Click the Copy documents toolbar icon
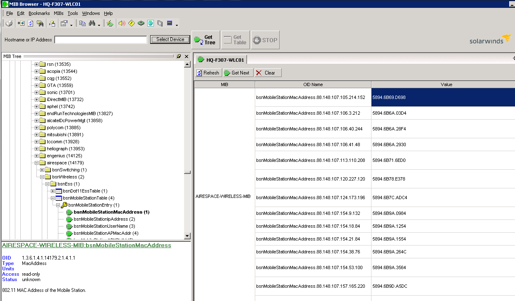This screenshot has height=301, width=515. tap(82, 24)
